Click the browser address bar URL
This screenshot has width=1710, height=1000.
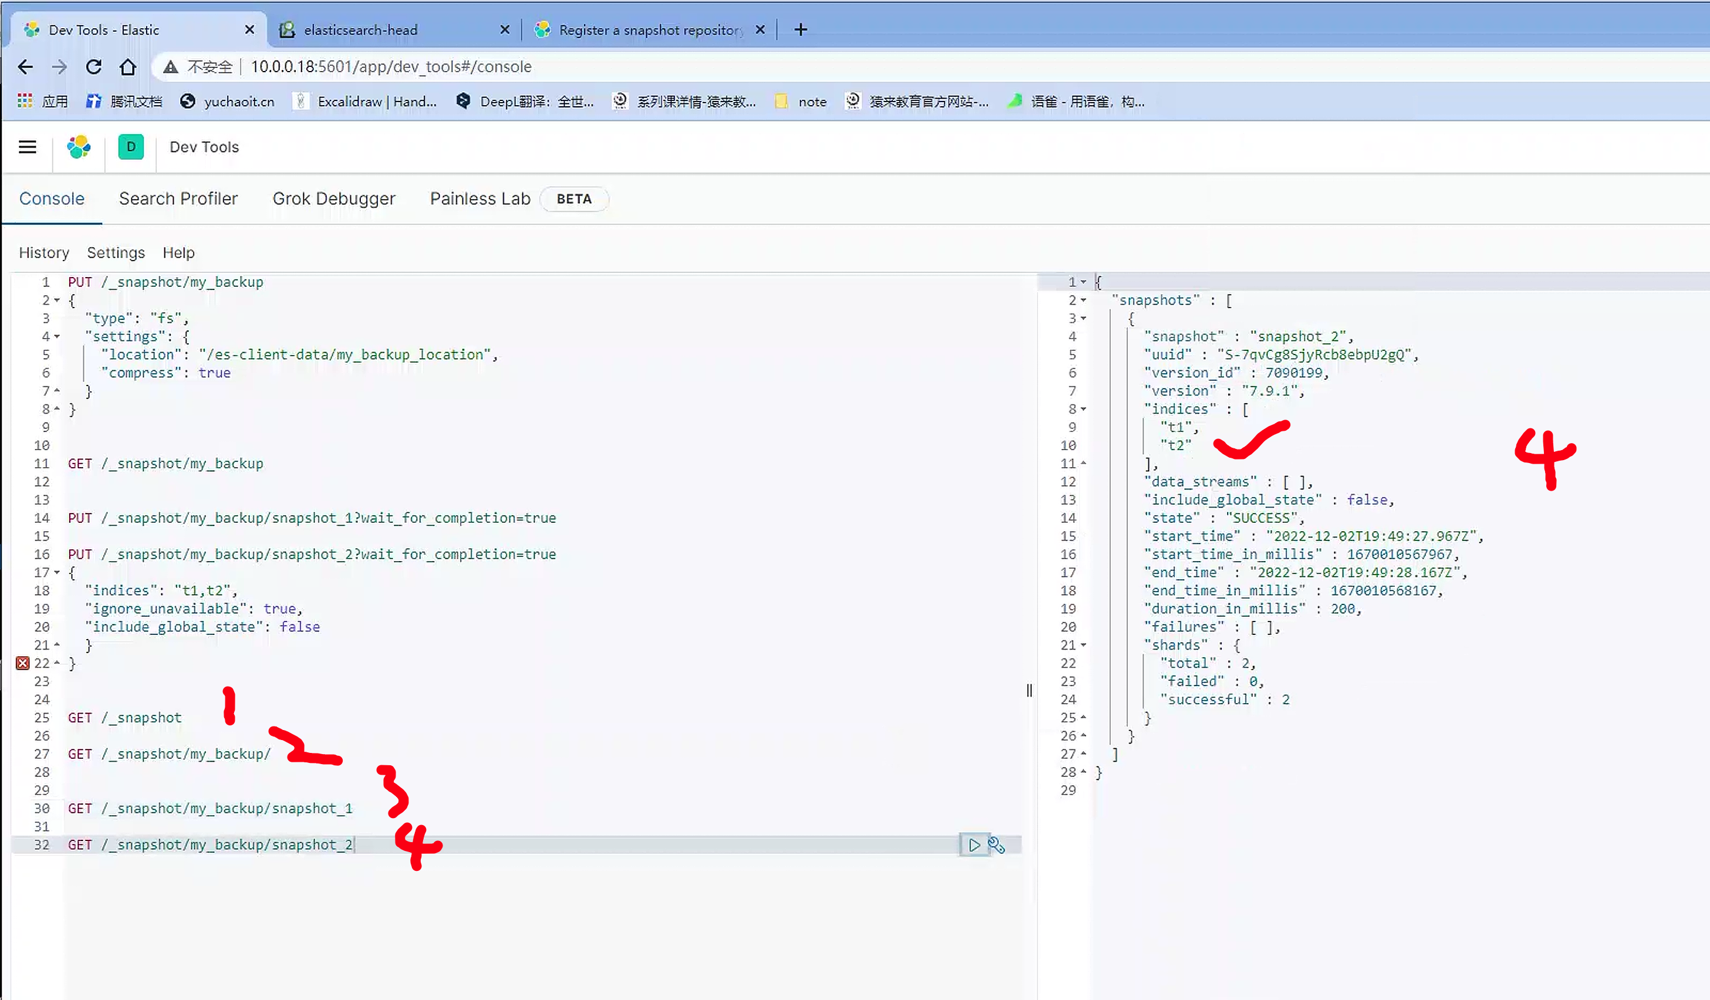[391, 66]
